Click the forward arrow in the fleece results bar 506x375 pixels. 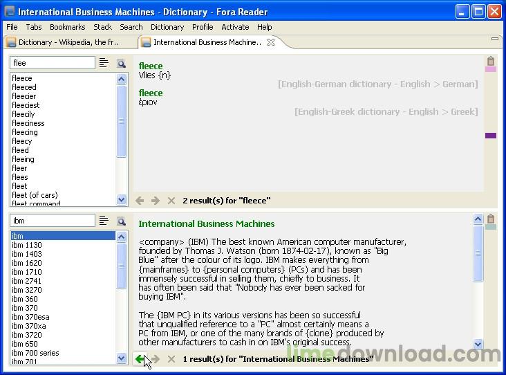click(156, 201)
